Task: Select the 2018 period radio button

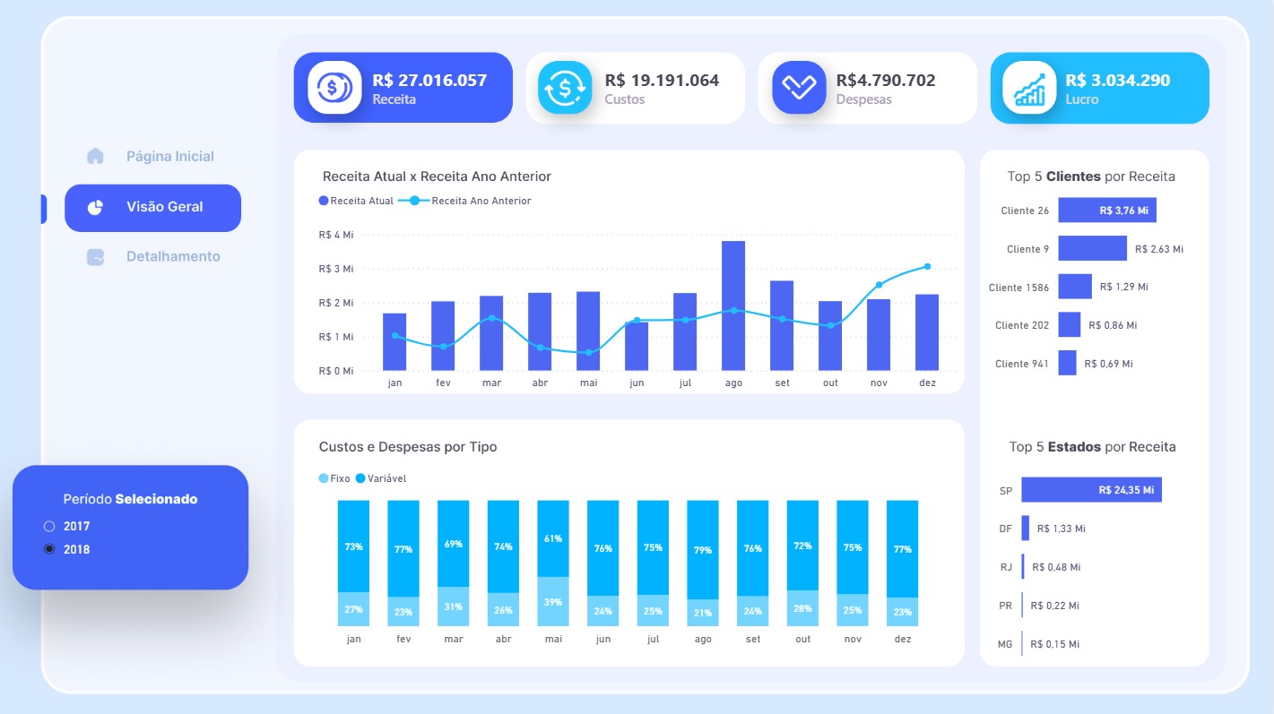Action: (49, 549)
